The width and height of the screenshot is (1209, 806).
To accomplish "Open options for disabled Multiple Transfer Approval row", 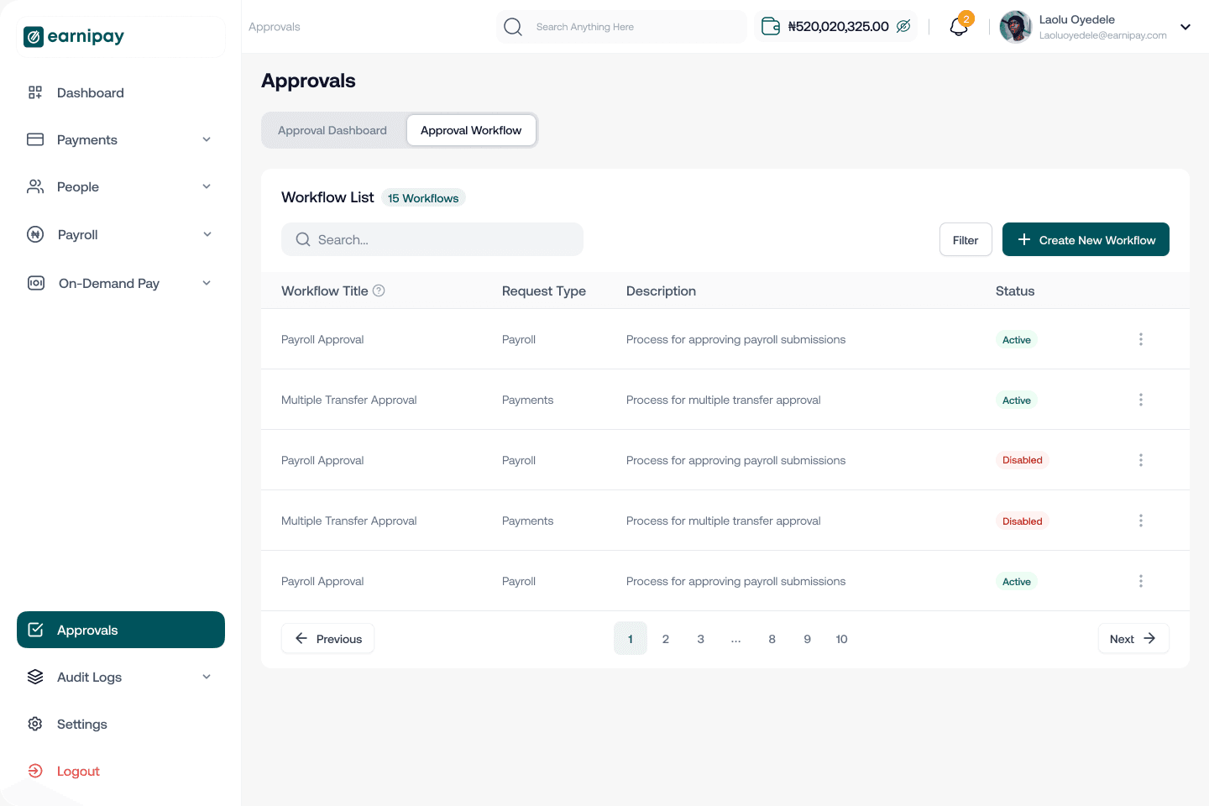I will click(x=1141, y=521).
